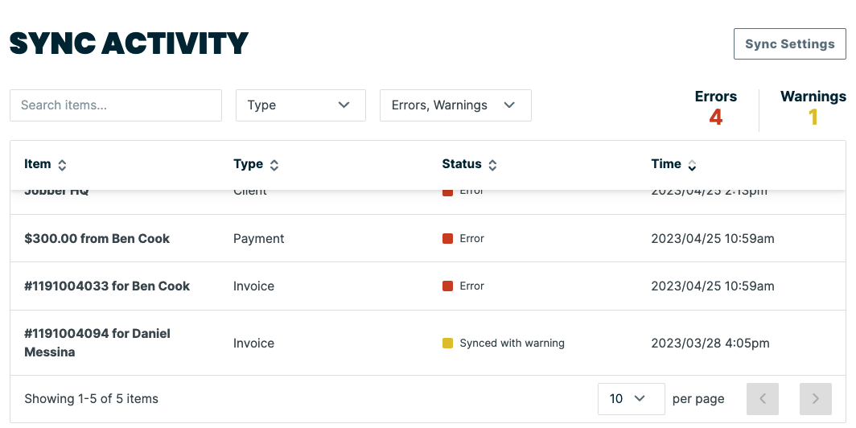Click yellow warning square for Daniel Messina invoice
856x428 pixels.
tap(448, 344)
